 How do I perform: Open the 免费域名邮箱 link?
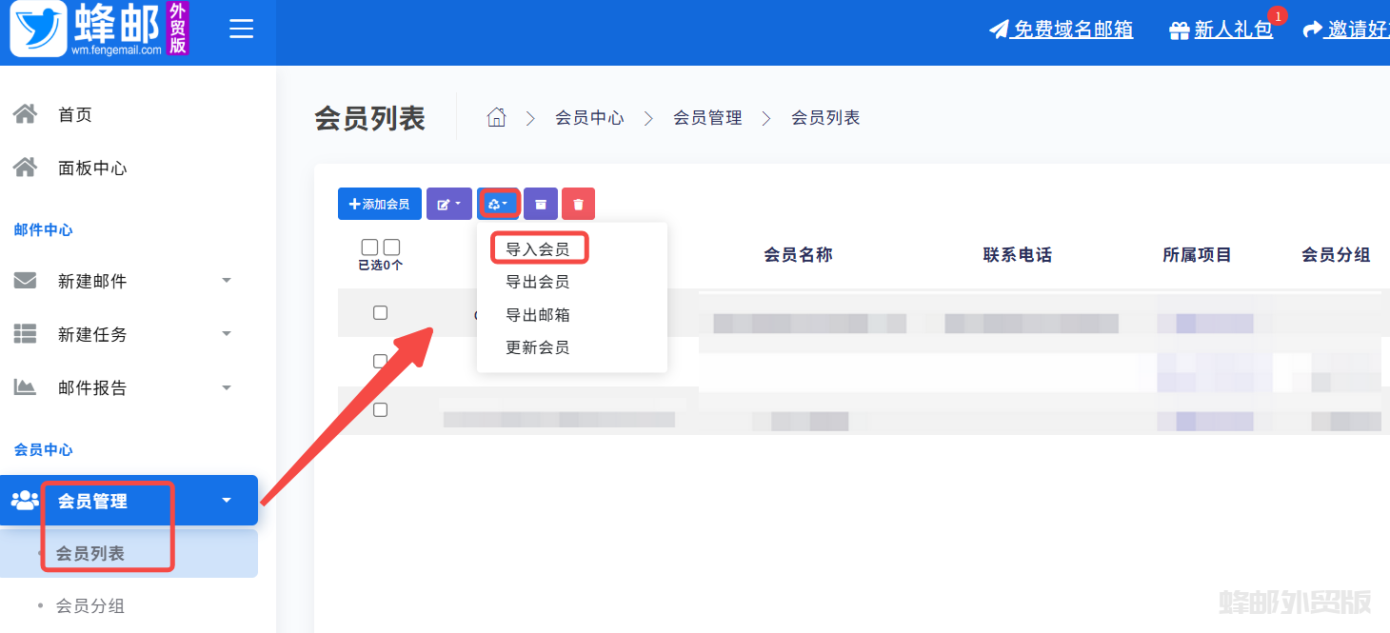tap(1072, 30)
